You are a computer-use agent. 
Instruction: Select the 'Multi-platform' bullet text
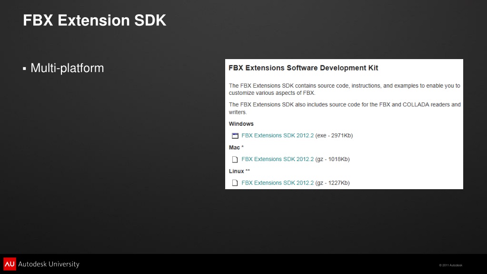click(x=67, y=68)
